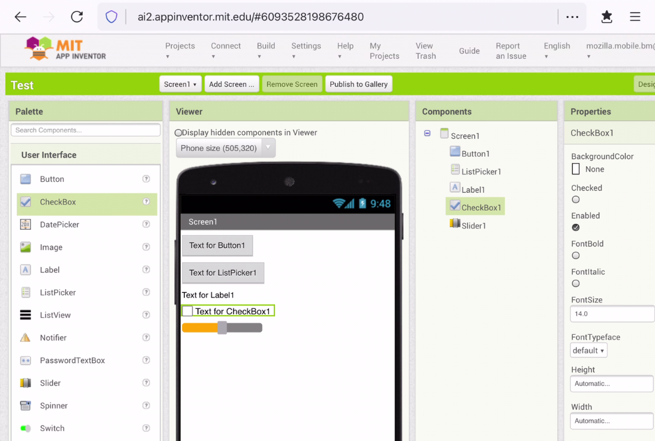655x441 pixels.
Task: Select the DatePicker icon in the palette
Action: 25,224
